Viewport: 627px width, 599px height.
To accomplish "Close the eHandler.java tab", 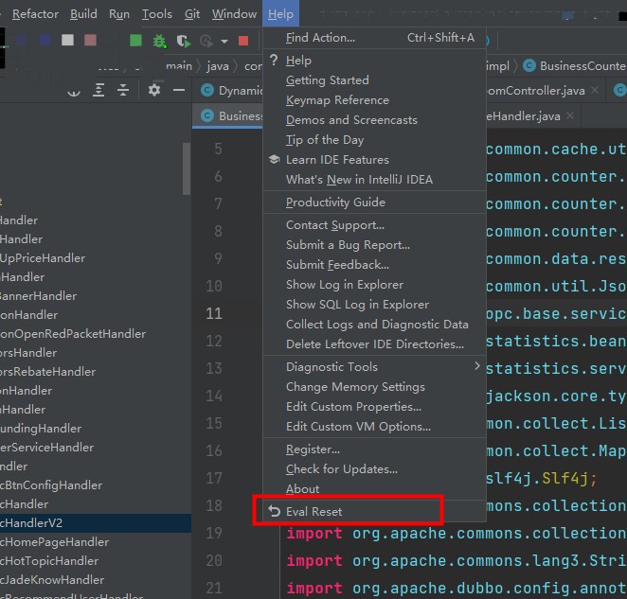I will [570, 115].
